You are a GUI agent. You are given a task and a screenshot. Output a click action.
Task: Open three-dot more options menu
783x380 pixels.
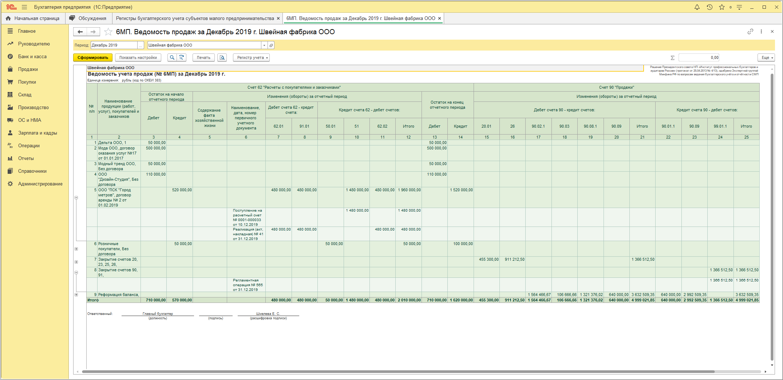click(x=761, y=32)
